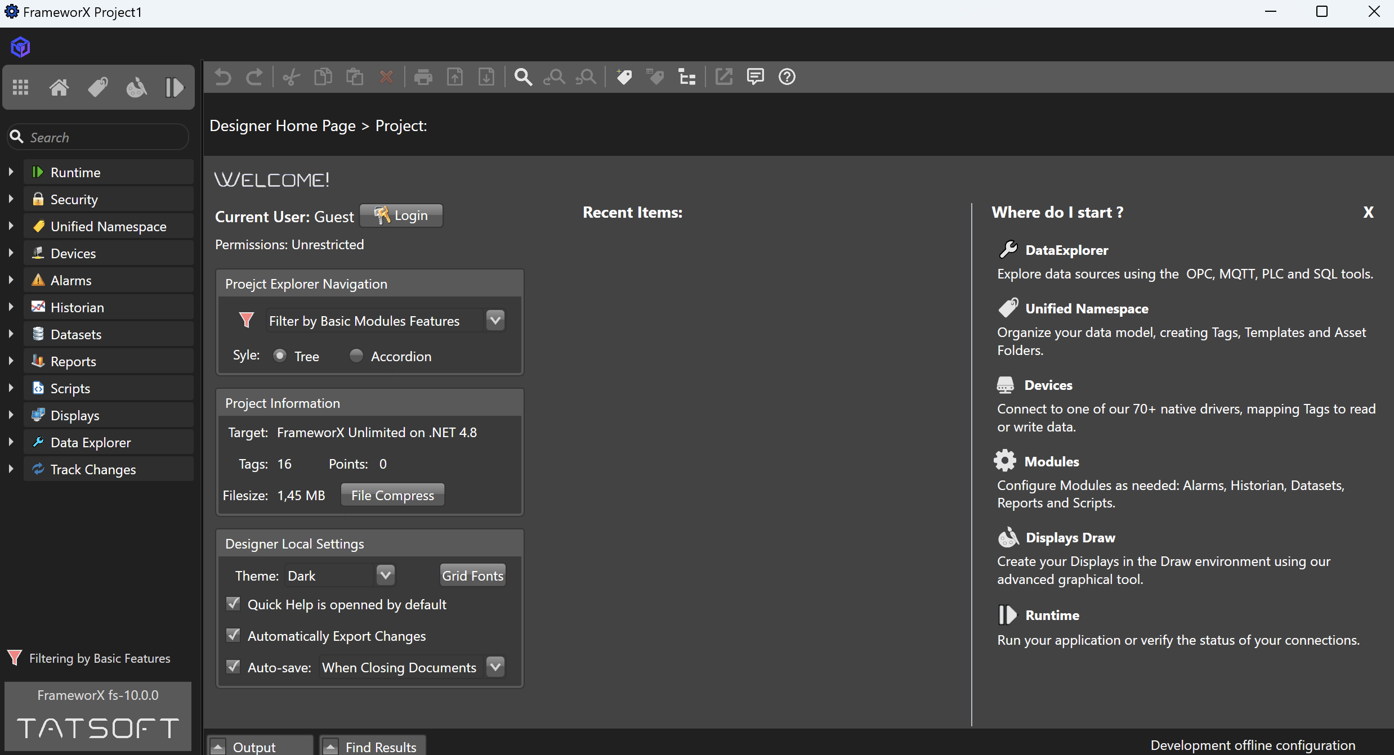
Task: Click the FrameworX cube logo
Action: 20,47
